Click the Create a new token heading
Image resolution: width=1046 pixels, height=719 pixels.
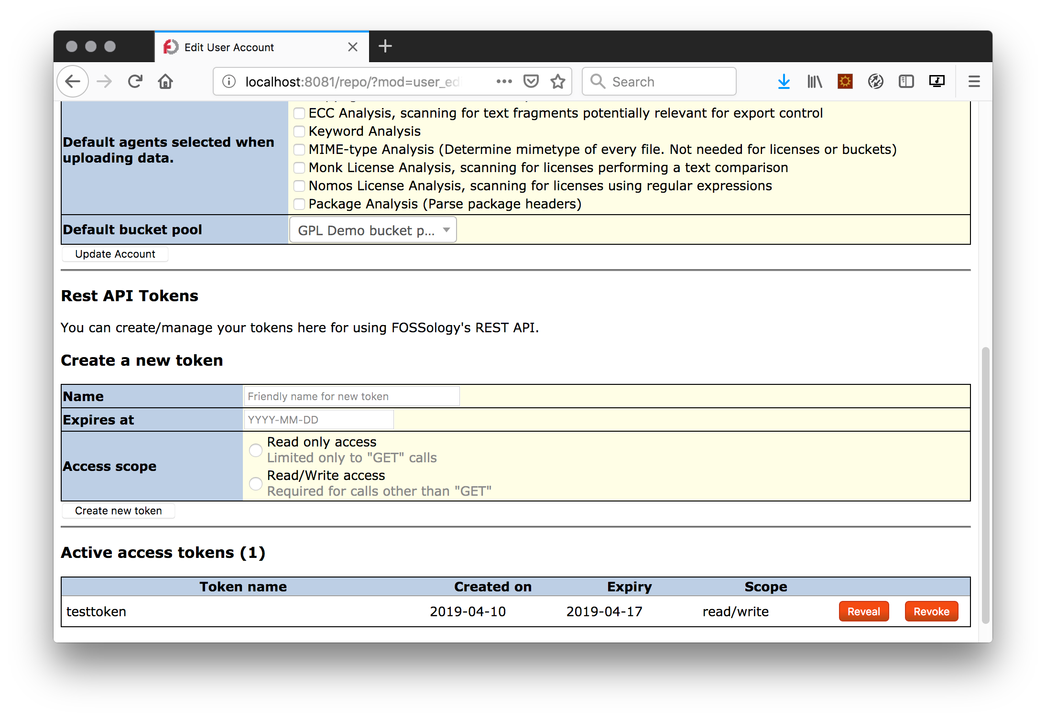pyautogui.click(x=142, y=360)
